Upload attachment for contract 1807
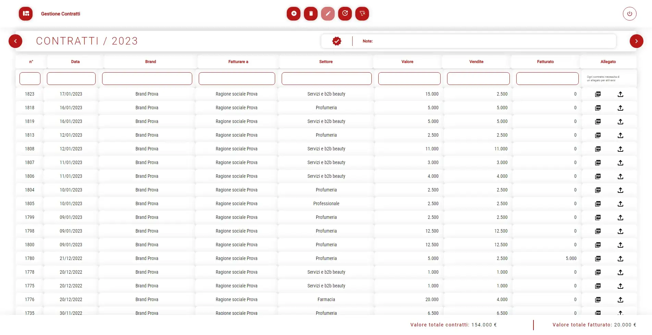The image size is (652, 335). [620, 162]
